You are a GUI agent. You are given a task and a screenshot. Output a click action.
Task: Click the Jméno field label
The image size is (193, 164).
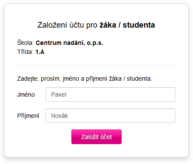pyautogui.click(x=26, y=95)
